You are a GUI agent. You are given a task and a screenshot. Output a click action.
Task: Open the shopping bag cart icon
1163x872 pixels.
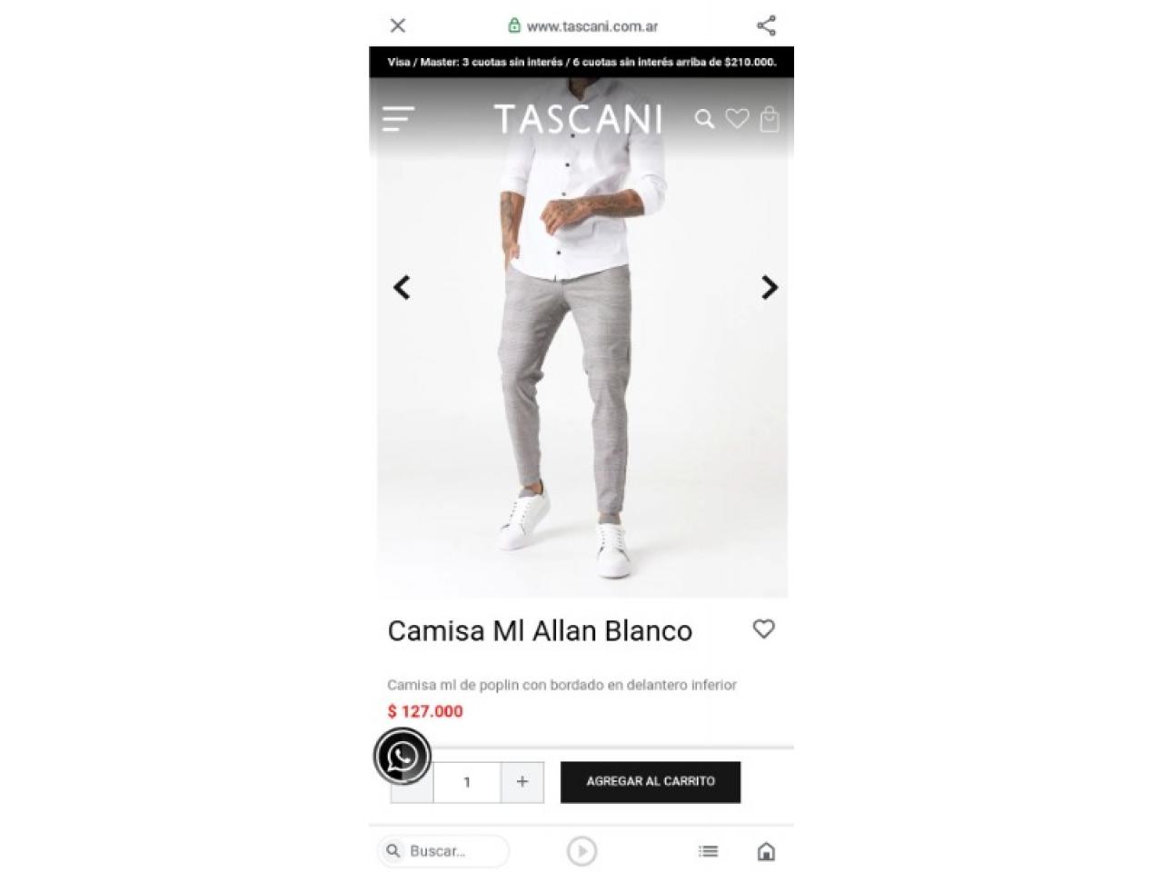tap(770, 119)
